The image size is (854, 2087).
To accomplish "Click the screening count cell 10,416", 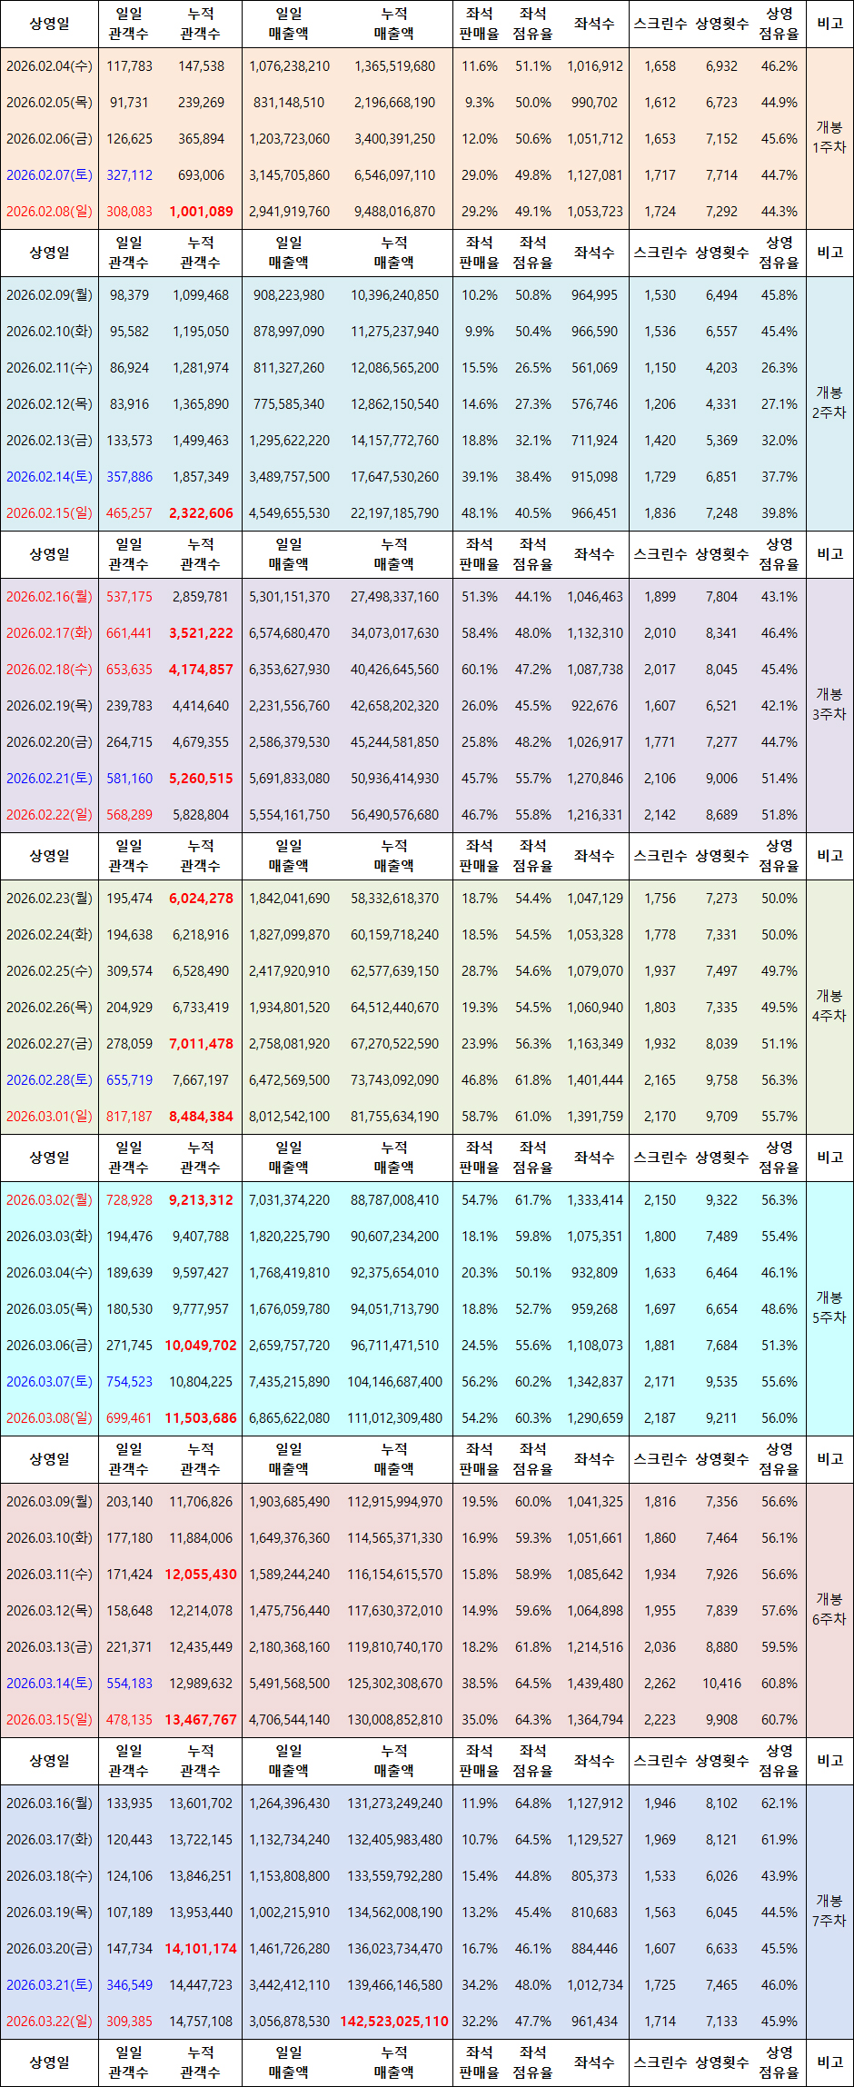I will click(721, 1684).
